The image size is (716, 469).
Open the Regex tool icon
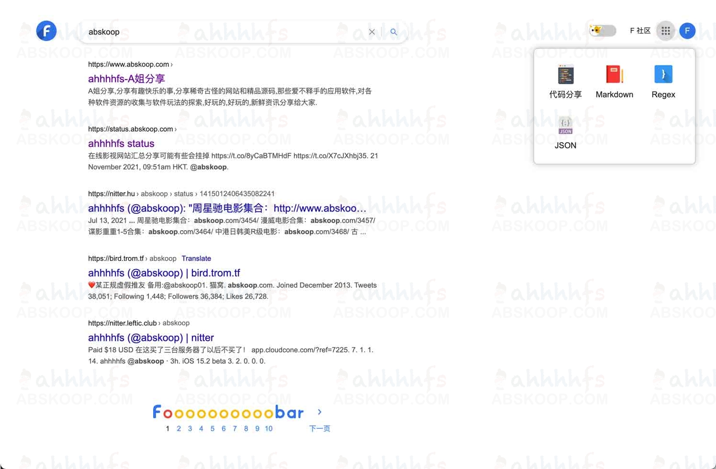pyautogui.click(x=663, y=75)
